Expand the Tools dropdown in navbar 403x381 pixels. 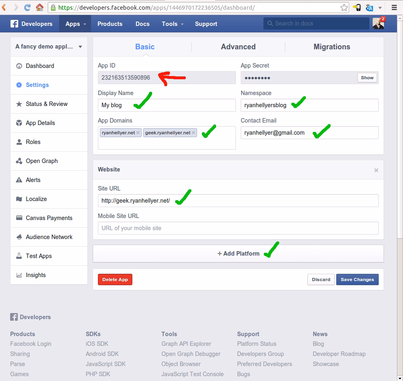(x=172, y=23)
